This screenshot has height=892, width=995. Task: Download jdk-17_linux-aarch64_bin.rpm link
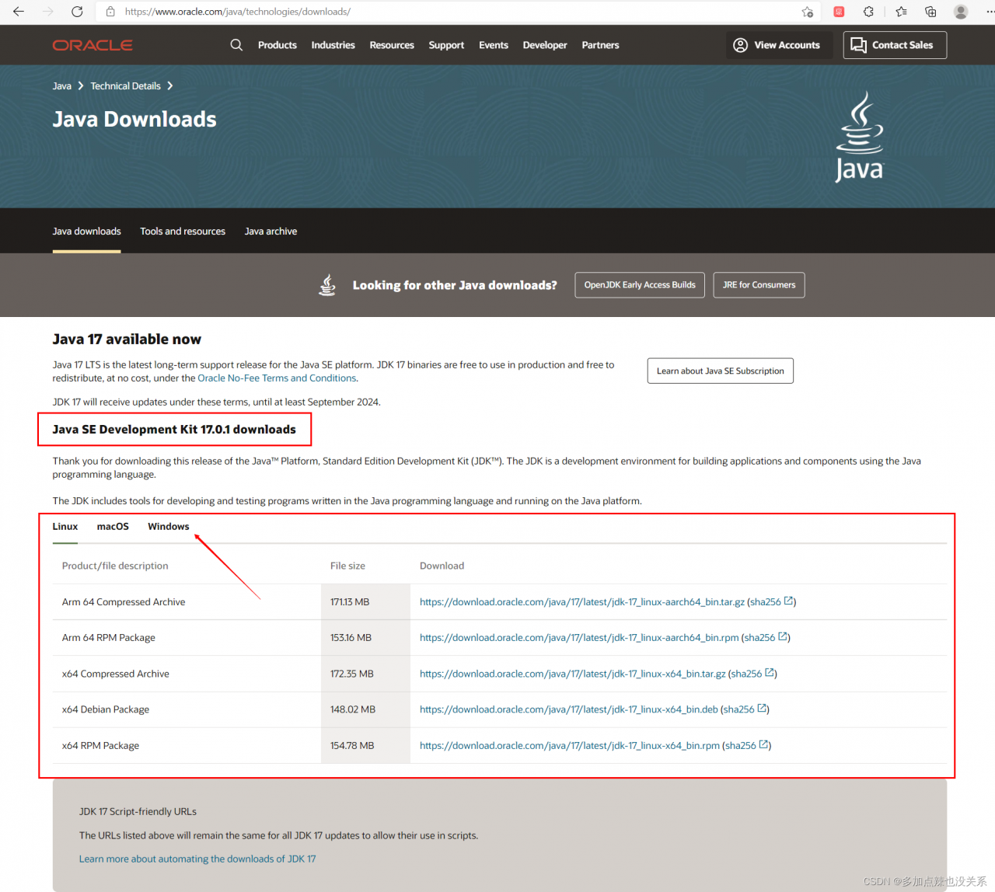[579, 638]
